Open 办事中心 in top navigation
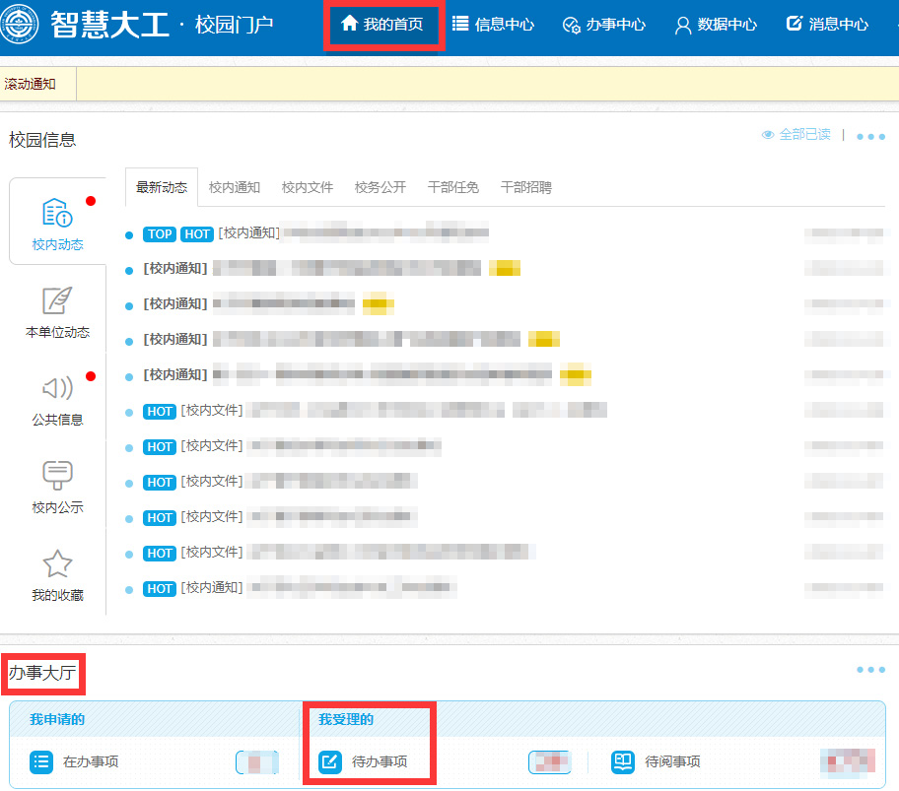Viewport: 899px width, 791px height. click(x=603, y=25)
